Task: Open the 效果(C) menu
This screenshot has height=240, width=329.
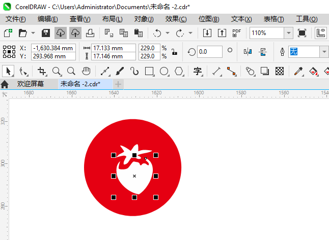Action: (x=176, y=19)
